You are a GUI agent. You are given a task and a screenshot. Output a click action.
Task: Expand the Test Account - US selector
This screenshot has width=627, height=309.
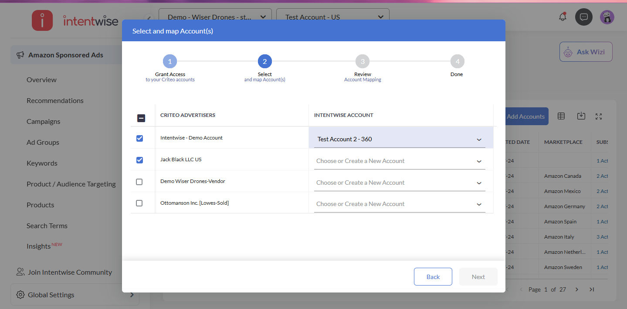pyautogui.click(x=332, y=17)
